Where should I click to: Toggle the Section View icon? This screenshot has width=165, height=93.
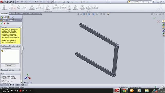pos(87,14)
